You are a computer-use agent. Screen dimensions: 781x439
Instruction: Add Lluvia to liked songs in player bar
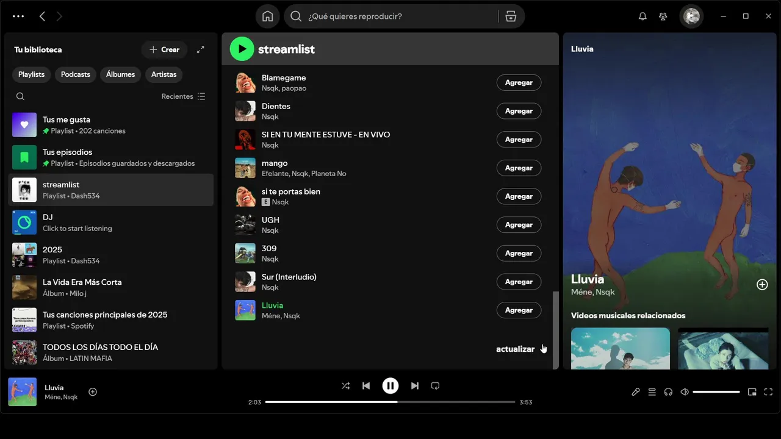point(93,392)
